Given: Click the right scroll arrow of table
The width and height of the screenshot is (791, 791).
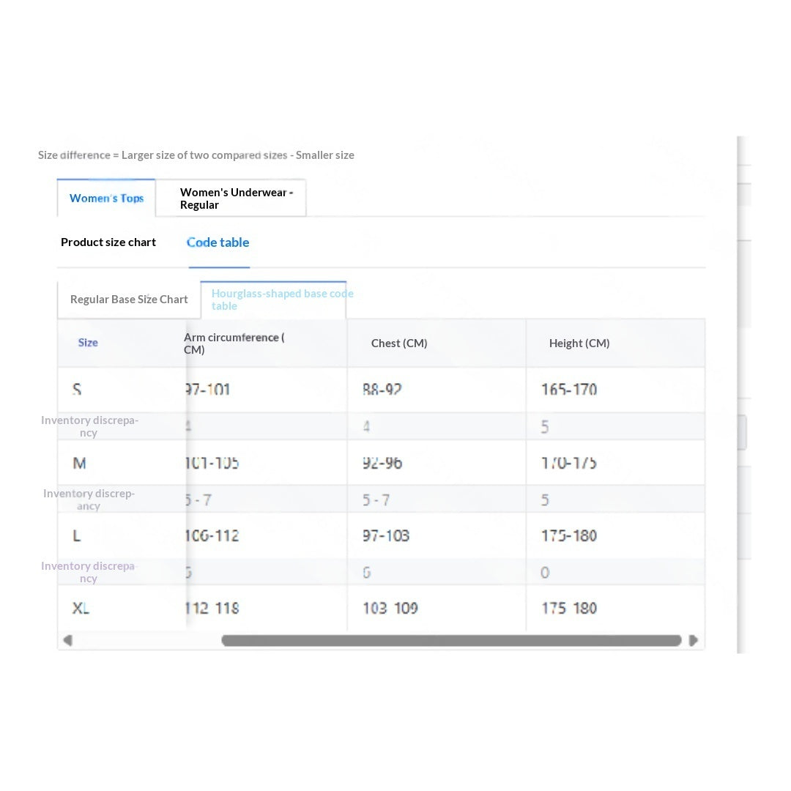Looking at the screenshot, I should click(694, 640).
